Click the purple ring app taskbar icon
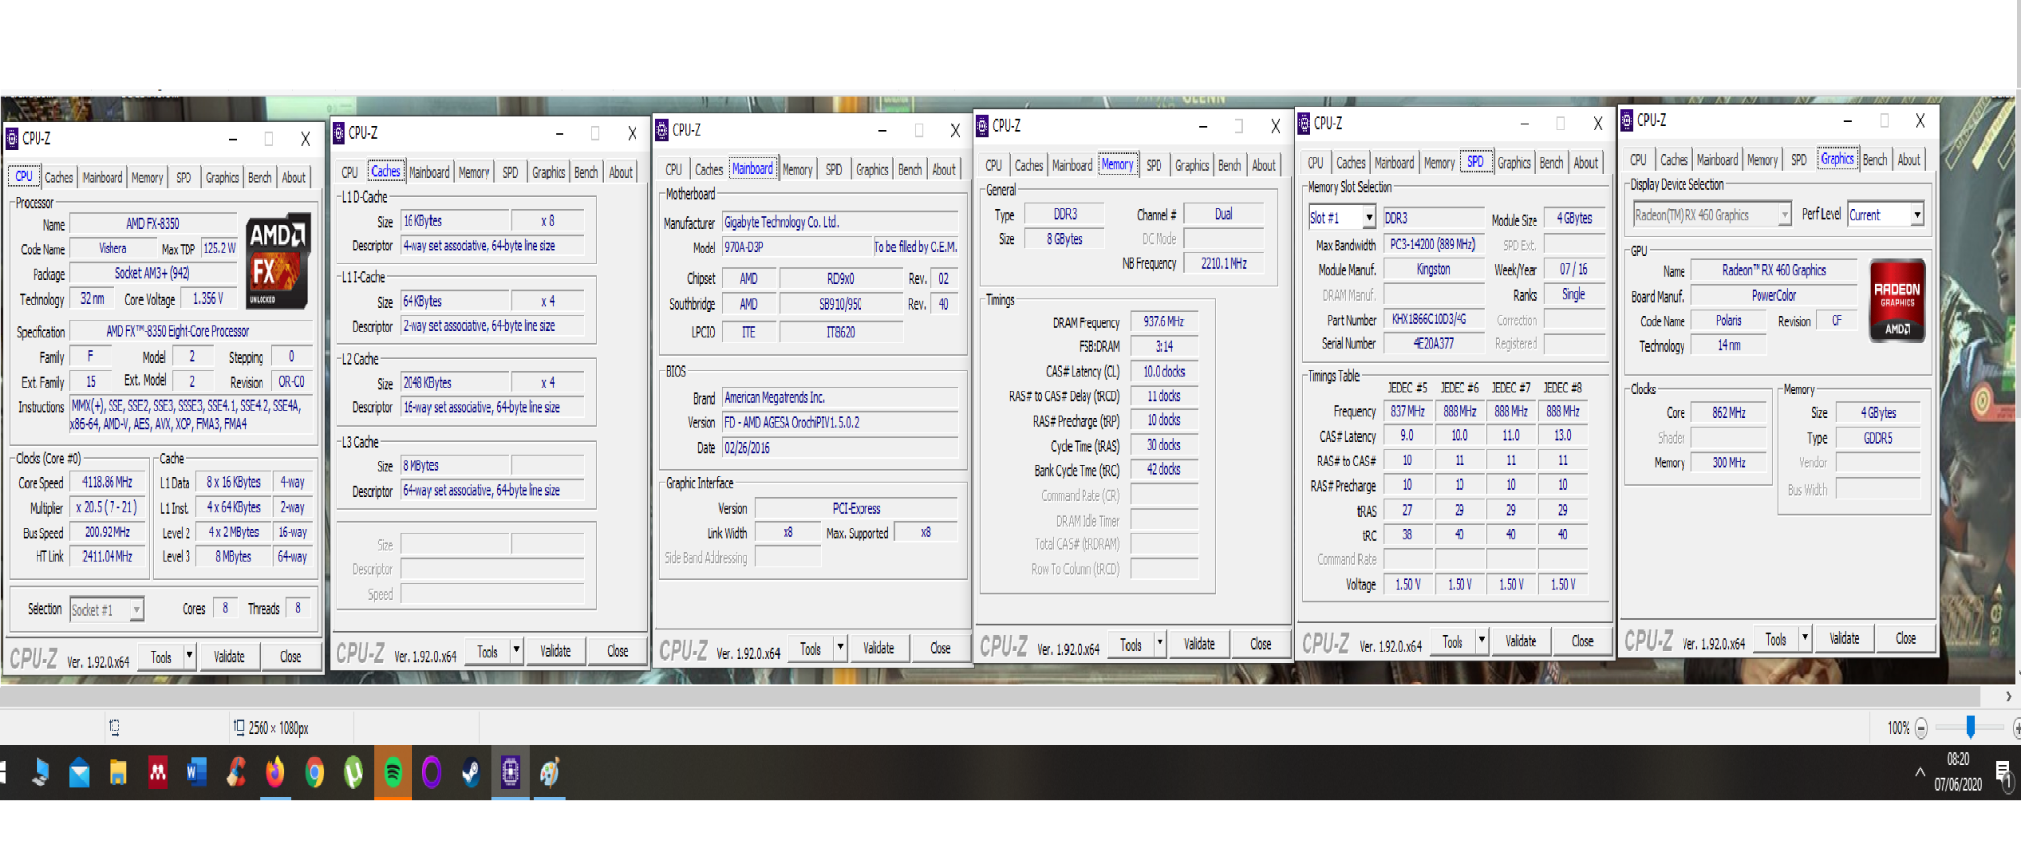The image size is (2021, 852). point(431,773)
